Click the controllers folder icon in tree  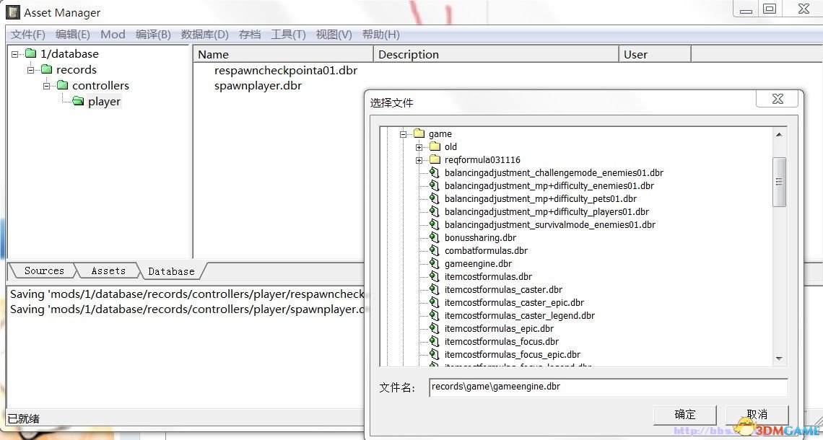click(x=62, y=86)
